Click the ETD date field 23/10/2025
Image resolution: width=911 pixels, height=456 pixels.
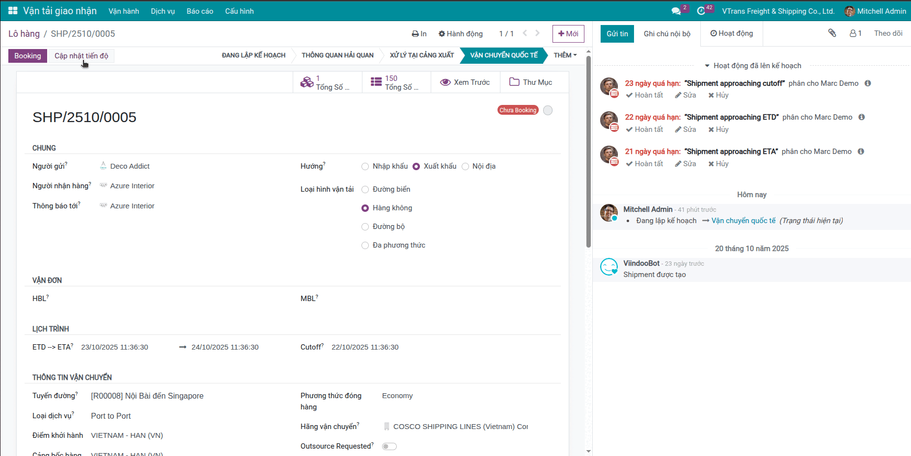pyautogui.click(x=114, y=347)
